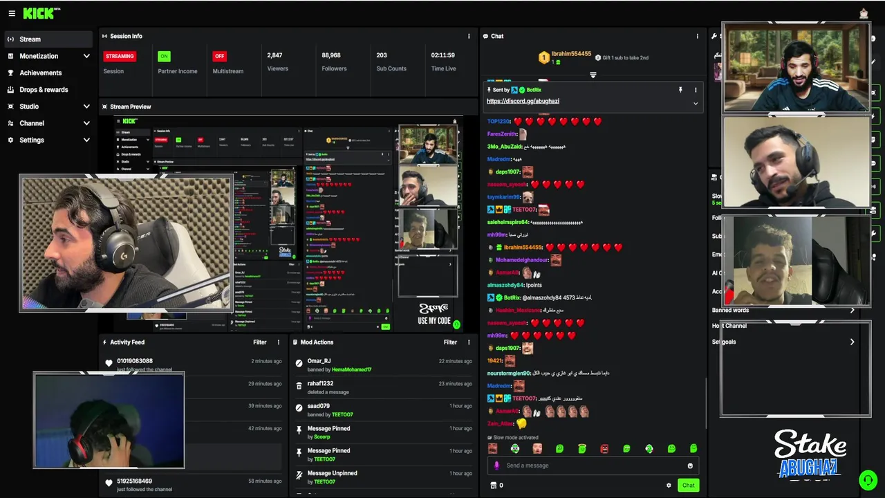Click the BotRix sender name on pinned message

tap(534, 90)
